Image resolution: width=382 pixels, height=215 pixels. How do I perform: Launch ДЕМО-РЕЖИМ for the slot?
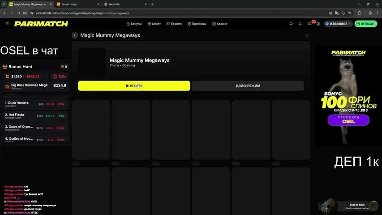248,86
